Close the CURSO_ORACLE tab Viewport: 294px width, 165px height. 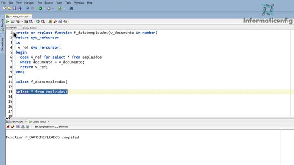click(30, 16)
